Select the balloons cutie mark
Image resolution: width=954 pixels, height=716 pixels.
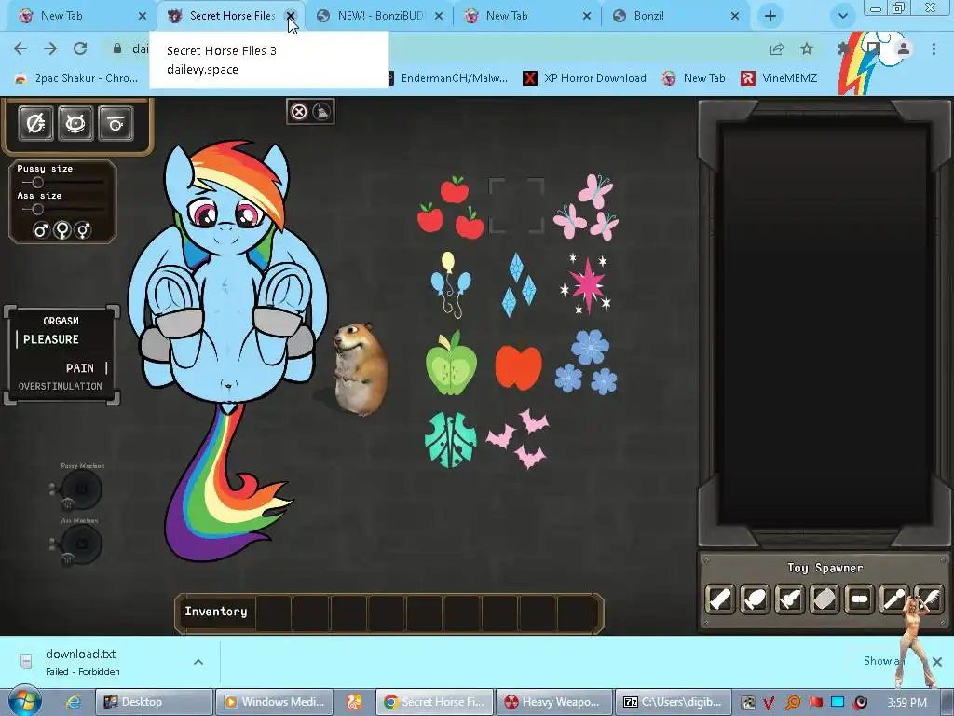tap(451, 284)
